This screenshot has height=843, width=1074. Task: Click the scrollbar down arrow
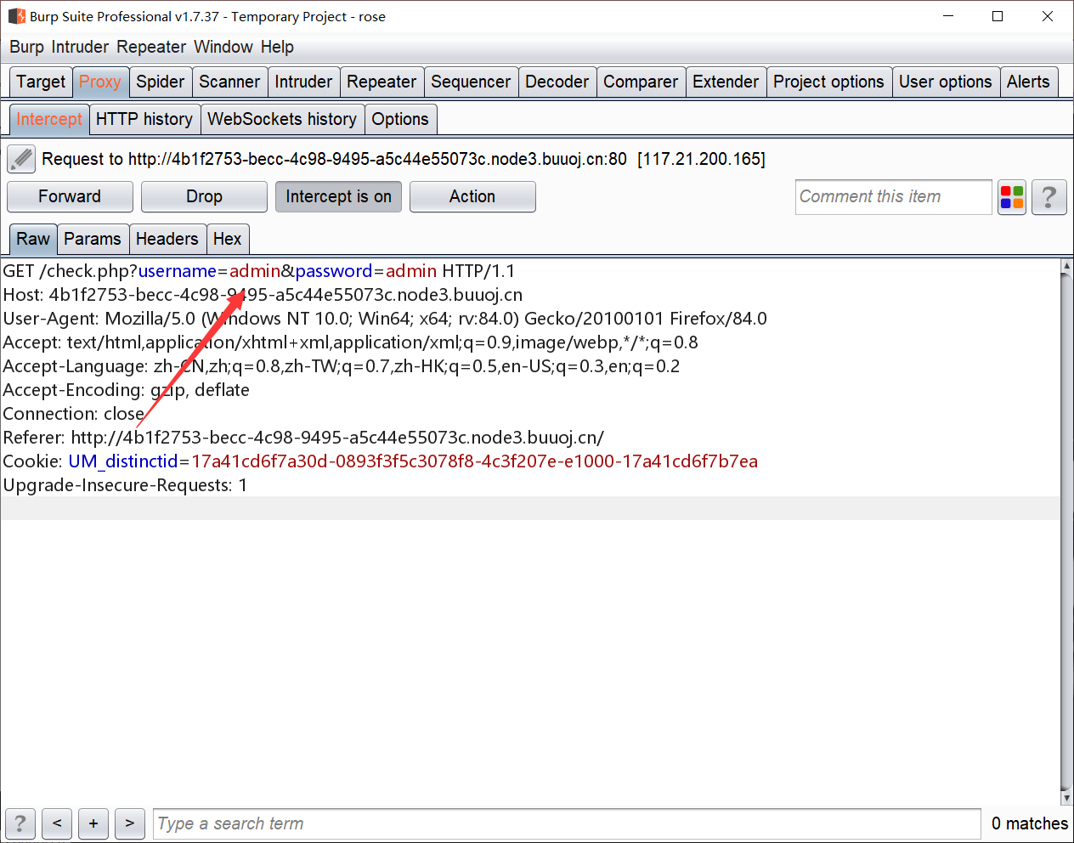click(1067, 798)
